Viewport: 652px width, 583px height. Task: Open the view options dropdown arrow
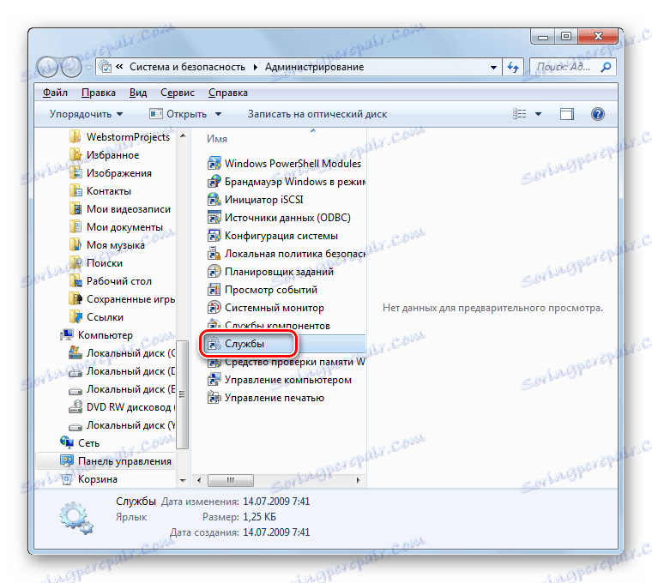point(538,114)
